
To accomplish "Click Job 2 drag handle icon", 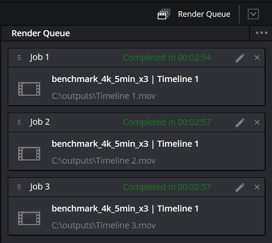I will tap(19, 123).
